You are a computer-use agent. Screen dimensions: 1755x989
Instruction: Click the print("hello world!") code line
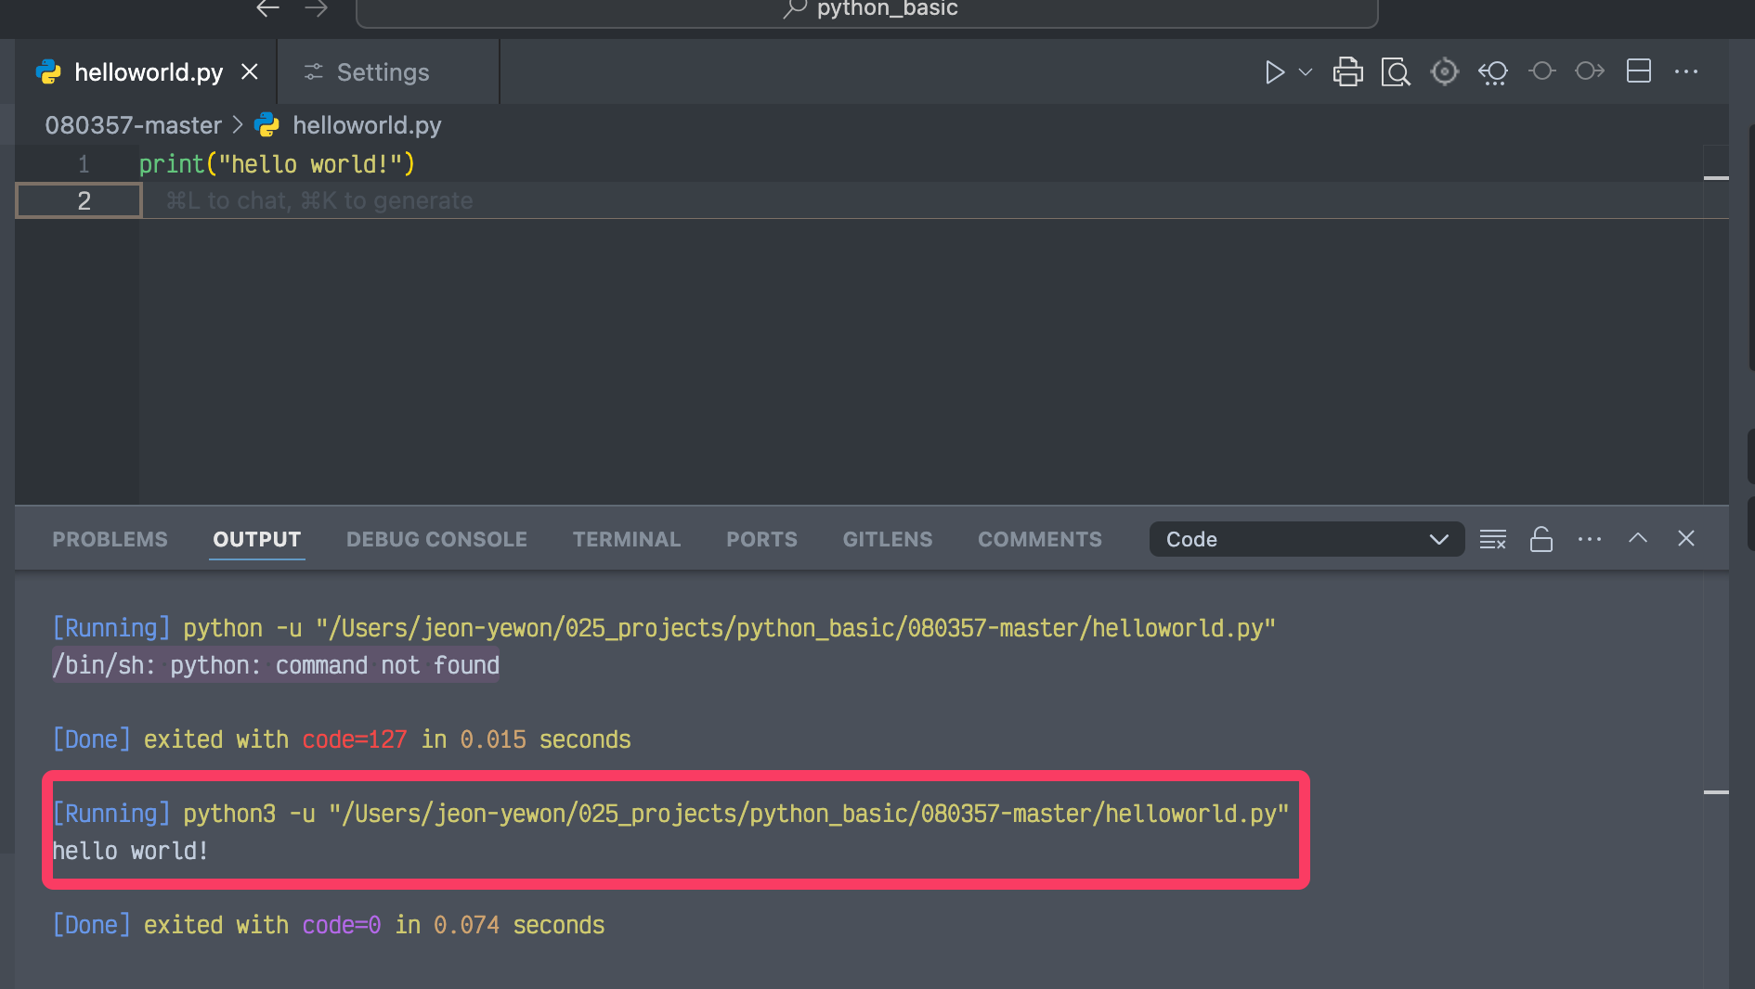tap(277, 164)
